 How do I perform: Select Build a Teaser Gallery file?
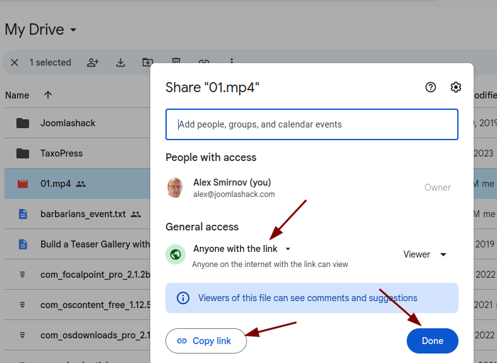point(95,244)
